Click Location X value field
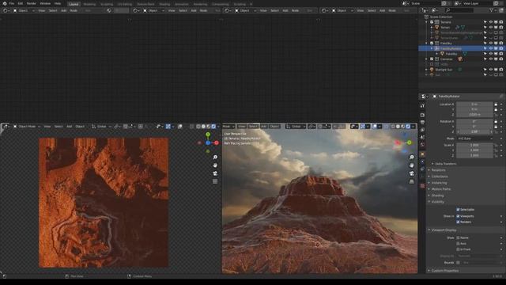 (474, 104)
